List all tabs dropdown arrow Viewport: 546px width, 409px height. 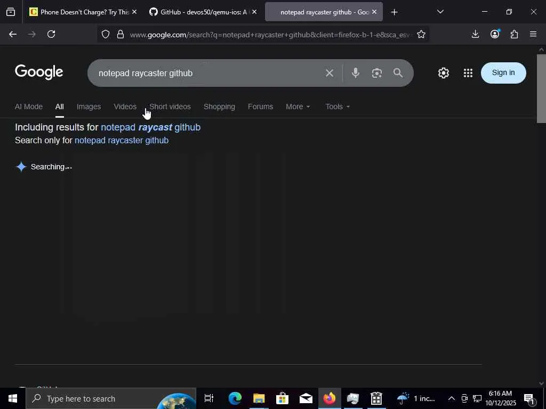440,12
